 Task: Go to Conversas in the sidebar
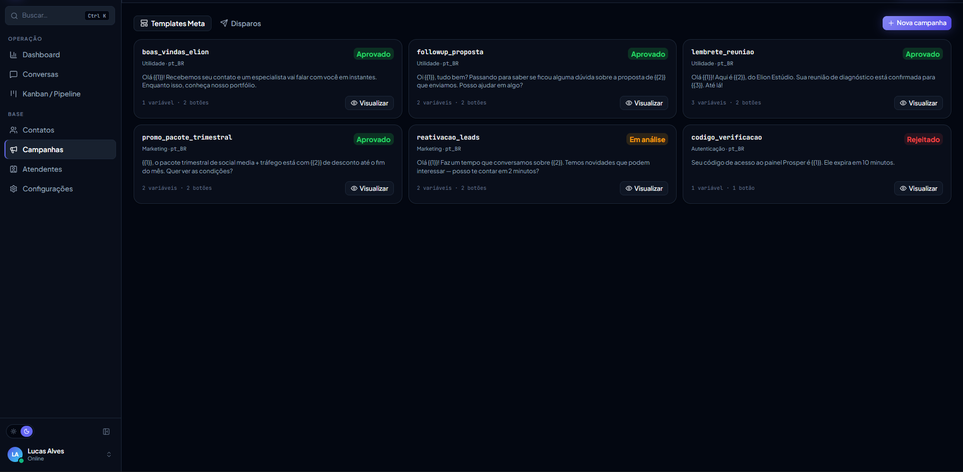(60, 74)
